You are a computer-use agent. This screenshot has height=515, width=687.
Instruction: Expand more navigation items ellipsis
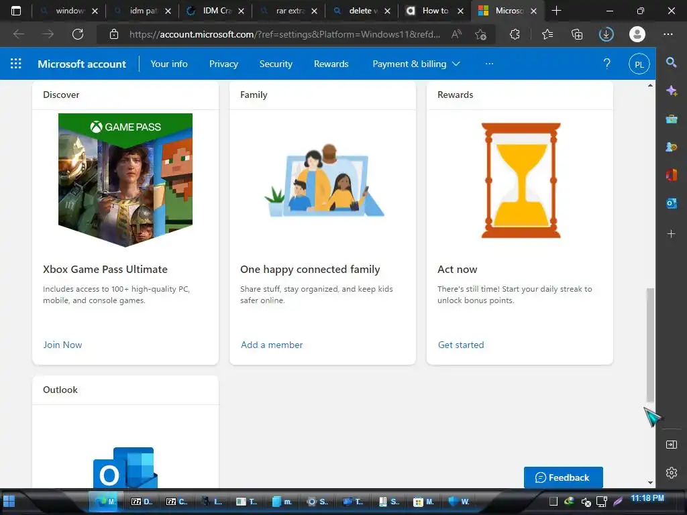tap(489, 64)
